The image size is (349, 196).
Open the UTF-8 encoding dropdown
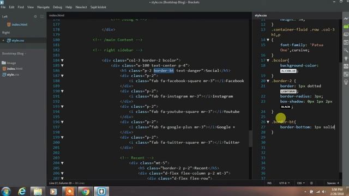pyautogui.click(x=284, y=183)
